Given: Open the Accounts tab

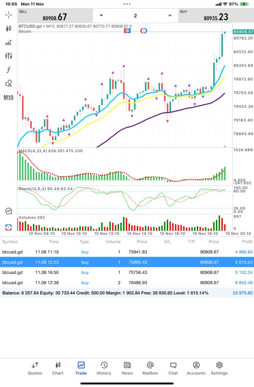Looking at the screenshot, I should pos(196,368).
